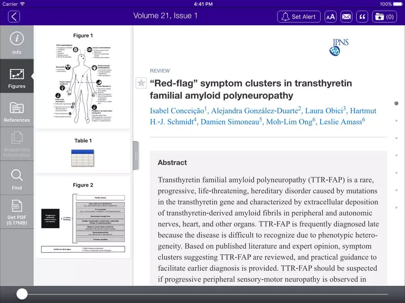Screen dimensions: 405x303
Task: Open the saved articles folder (0)
Action: pos(384,16)
